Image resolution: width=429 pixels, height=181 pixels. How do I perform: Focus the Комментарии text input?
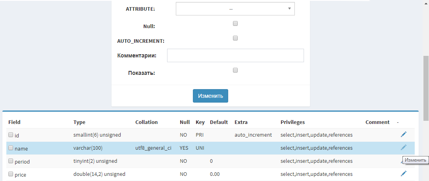tap(235, 55)
